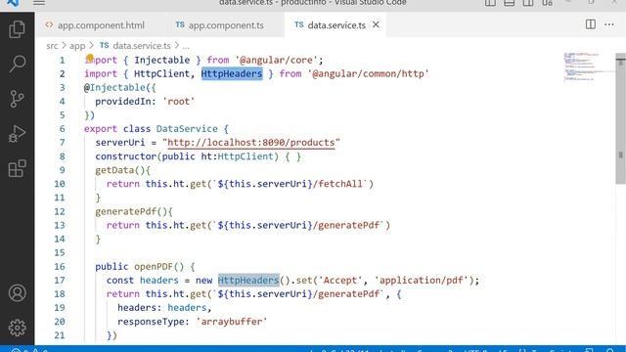Click the DataService class name
626x352 pixels.
[187, 129]
